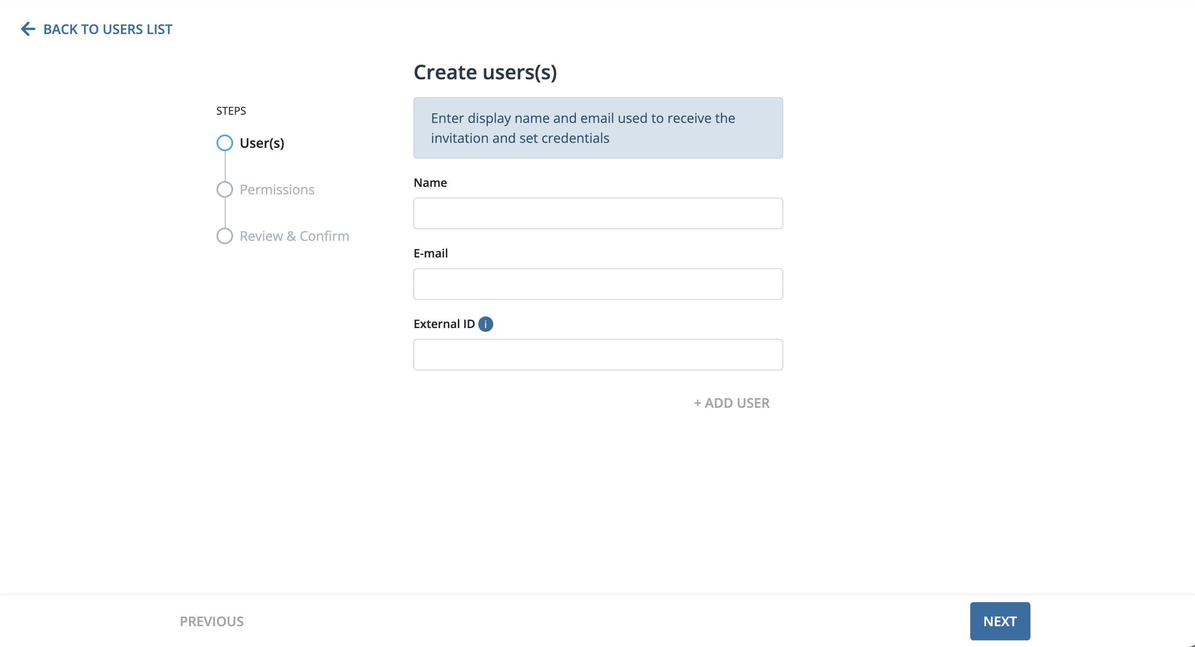Select the User(s) step circle
Image resolution: width=1195 pixels, height=647 pixels.
tap(224, 143)
